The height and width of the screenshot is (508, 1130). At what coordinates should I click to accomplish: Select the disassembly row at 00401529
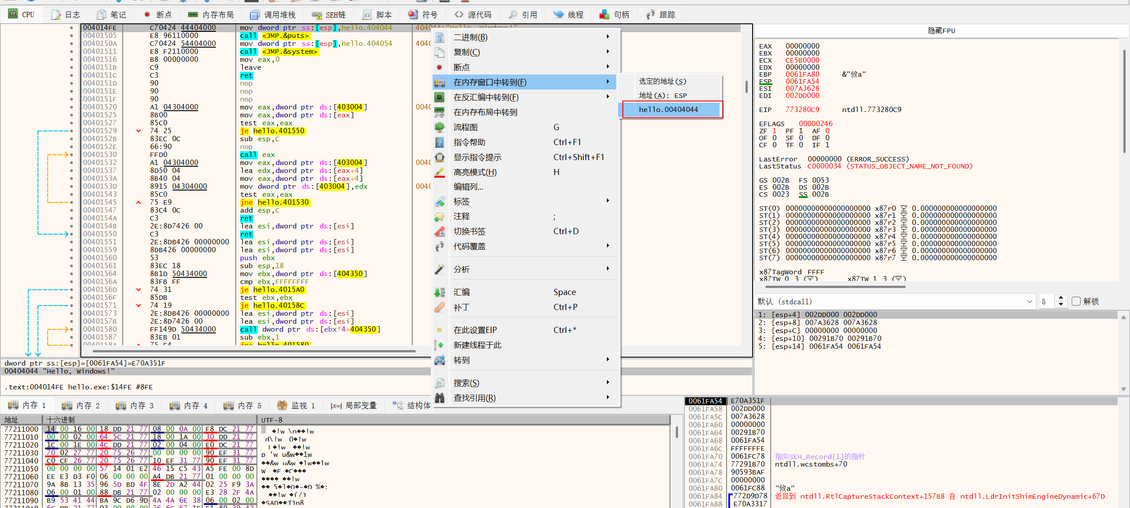pyautogui.click(x=411, y=131)
